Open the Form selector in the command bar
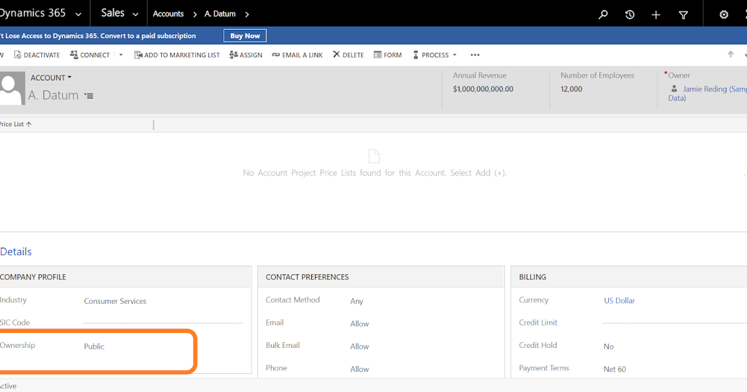Image resolution: width=747 pixels, height=392 pixels. (387, 55)
